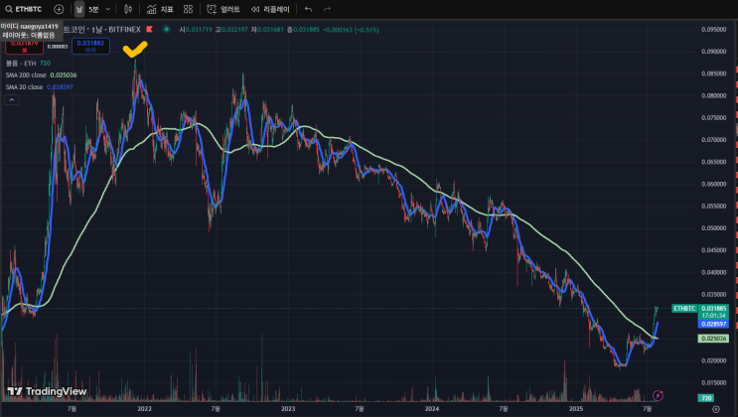Click the 0.000003 spread value
Image resolution: width=738 pixels, height=417 pixels.
pyautogui.click(x=58, y=47)
